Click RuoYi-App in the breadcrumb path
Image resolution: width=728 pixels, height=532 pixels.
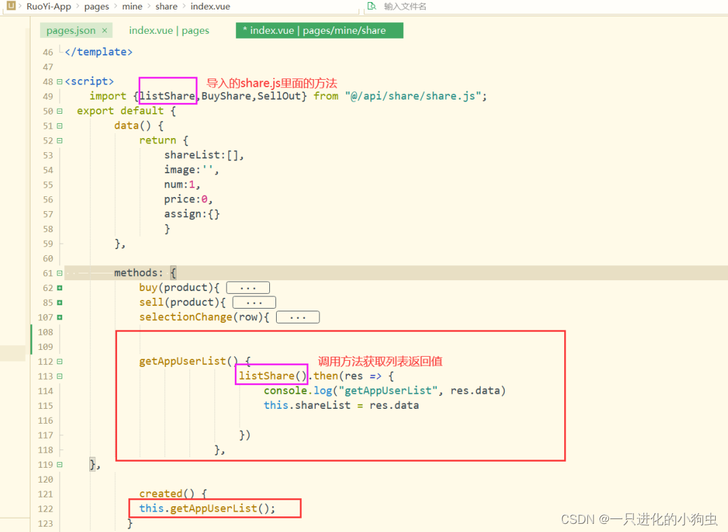[x=49, y=6]
